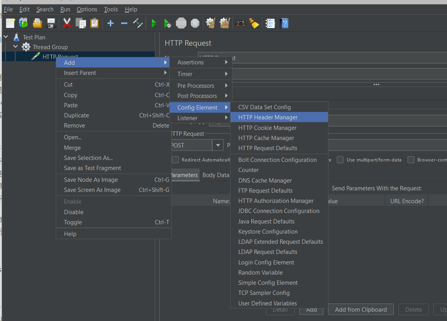Expand the Assertions submenu
The image size is (447, 321).
(x=201, y=62)
